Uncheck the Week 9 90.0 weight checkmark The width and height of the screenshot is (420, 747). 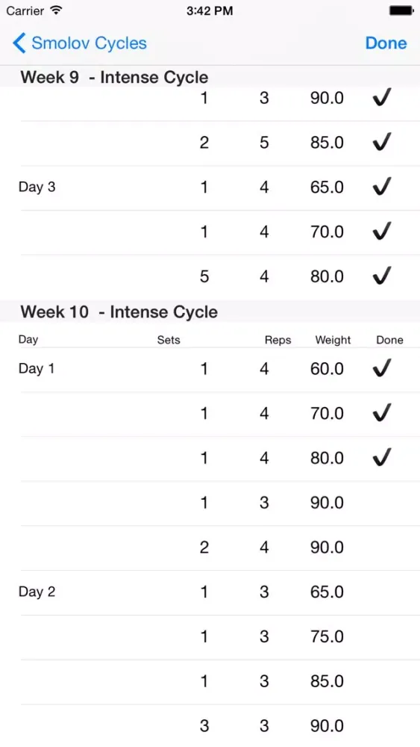pos(381,97)
